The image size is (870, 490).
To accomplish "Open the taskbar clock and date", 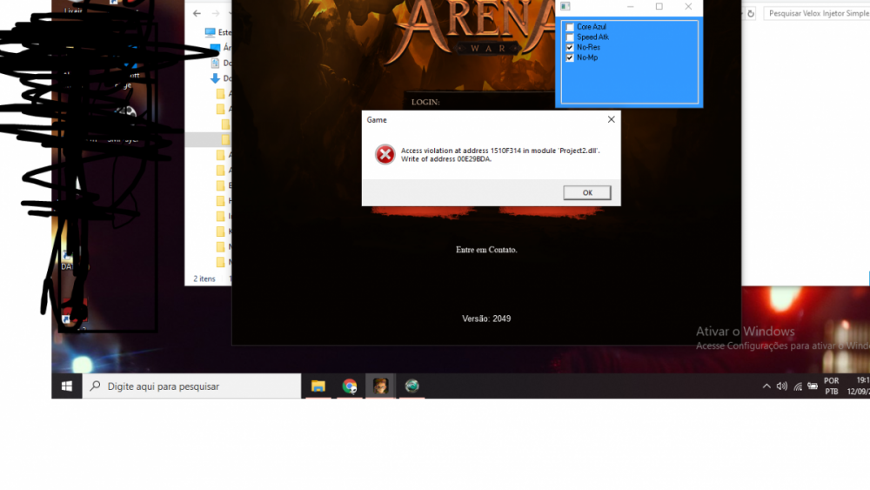I will coord(858,386).
